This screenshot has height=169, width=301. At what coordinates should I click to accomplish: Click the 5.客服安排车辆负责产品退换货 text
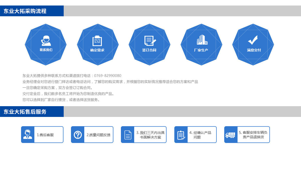(x=253, y=135)
